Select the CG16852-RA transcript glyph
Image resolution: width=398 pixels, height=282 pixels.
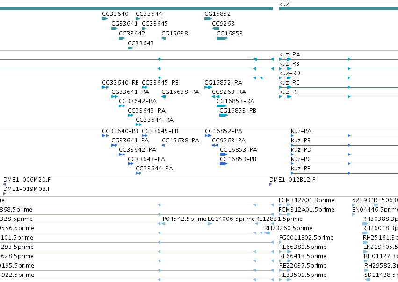[208, 87]
